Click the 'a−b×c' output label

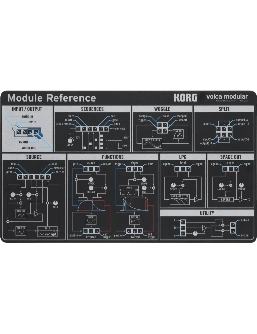pos(245,235)
